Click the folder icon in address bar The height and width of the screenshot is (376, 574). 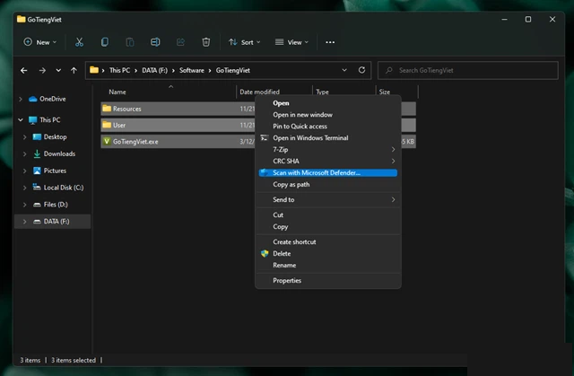(x=94, y=70)
